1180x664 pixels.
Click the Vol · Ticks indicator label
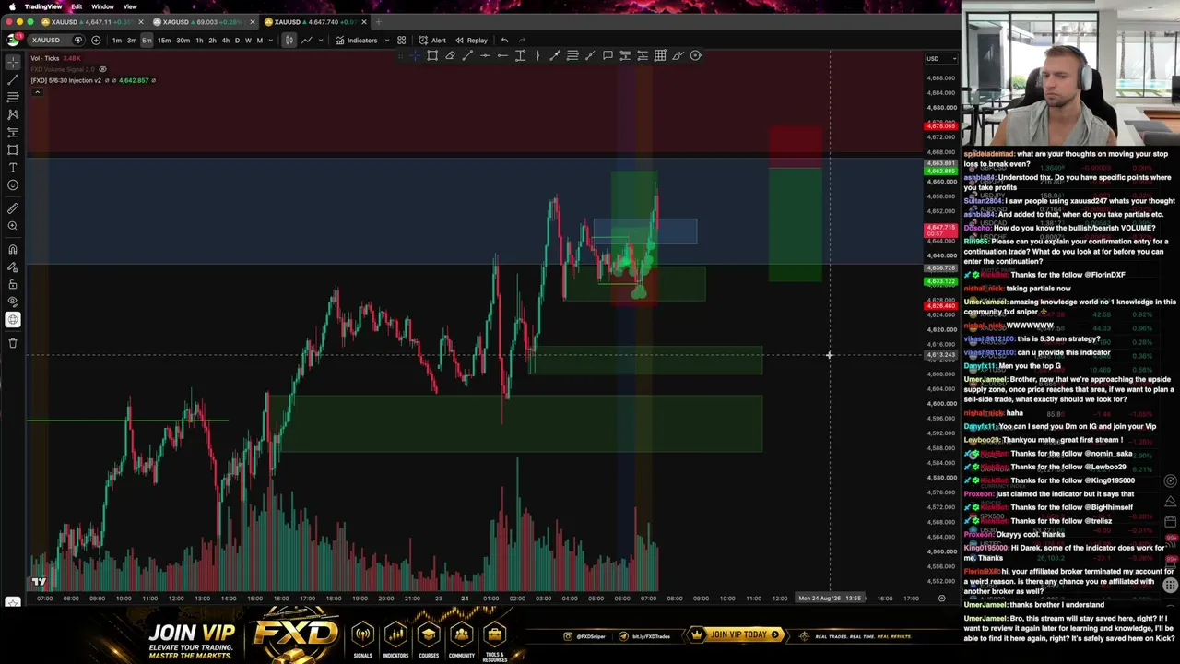click(x=45, y=59)
